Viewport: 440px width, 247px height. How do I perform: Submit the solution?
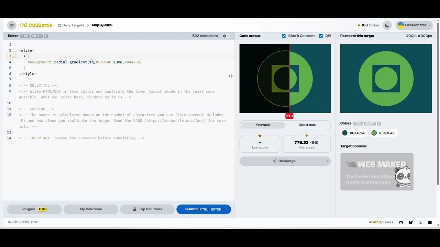pos(203,209)
